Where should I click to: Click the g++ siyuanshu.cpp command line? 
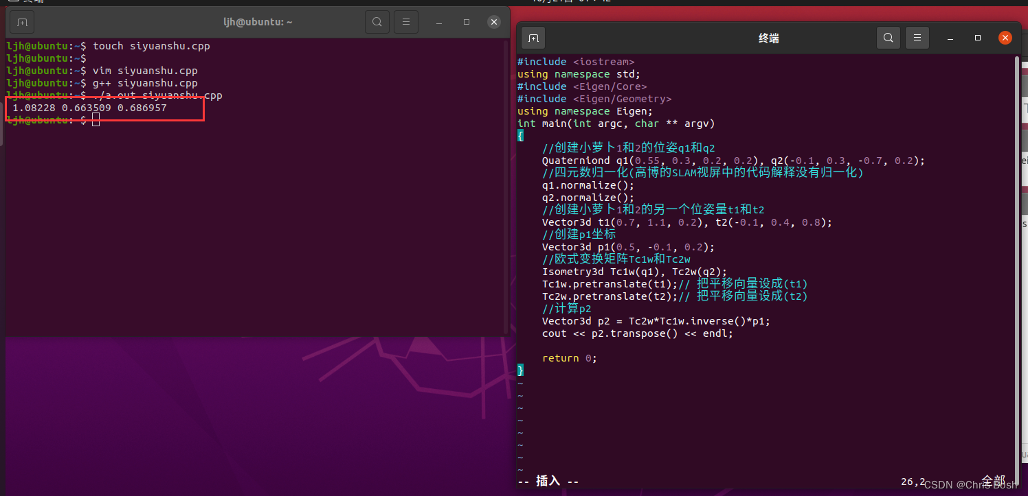[x=102, y=83]
